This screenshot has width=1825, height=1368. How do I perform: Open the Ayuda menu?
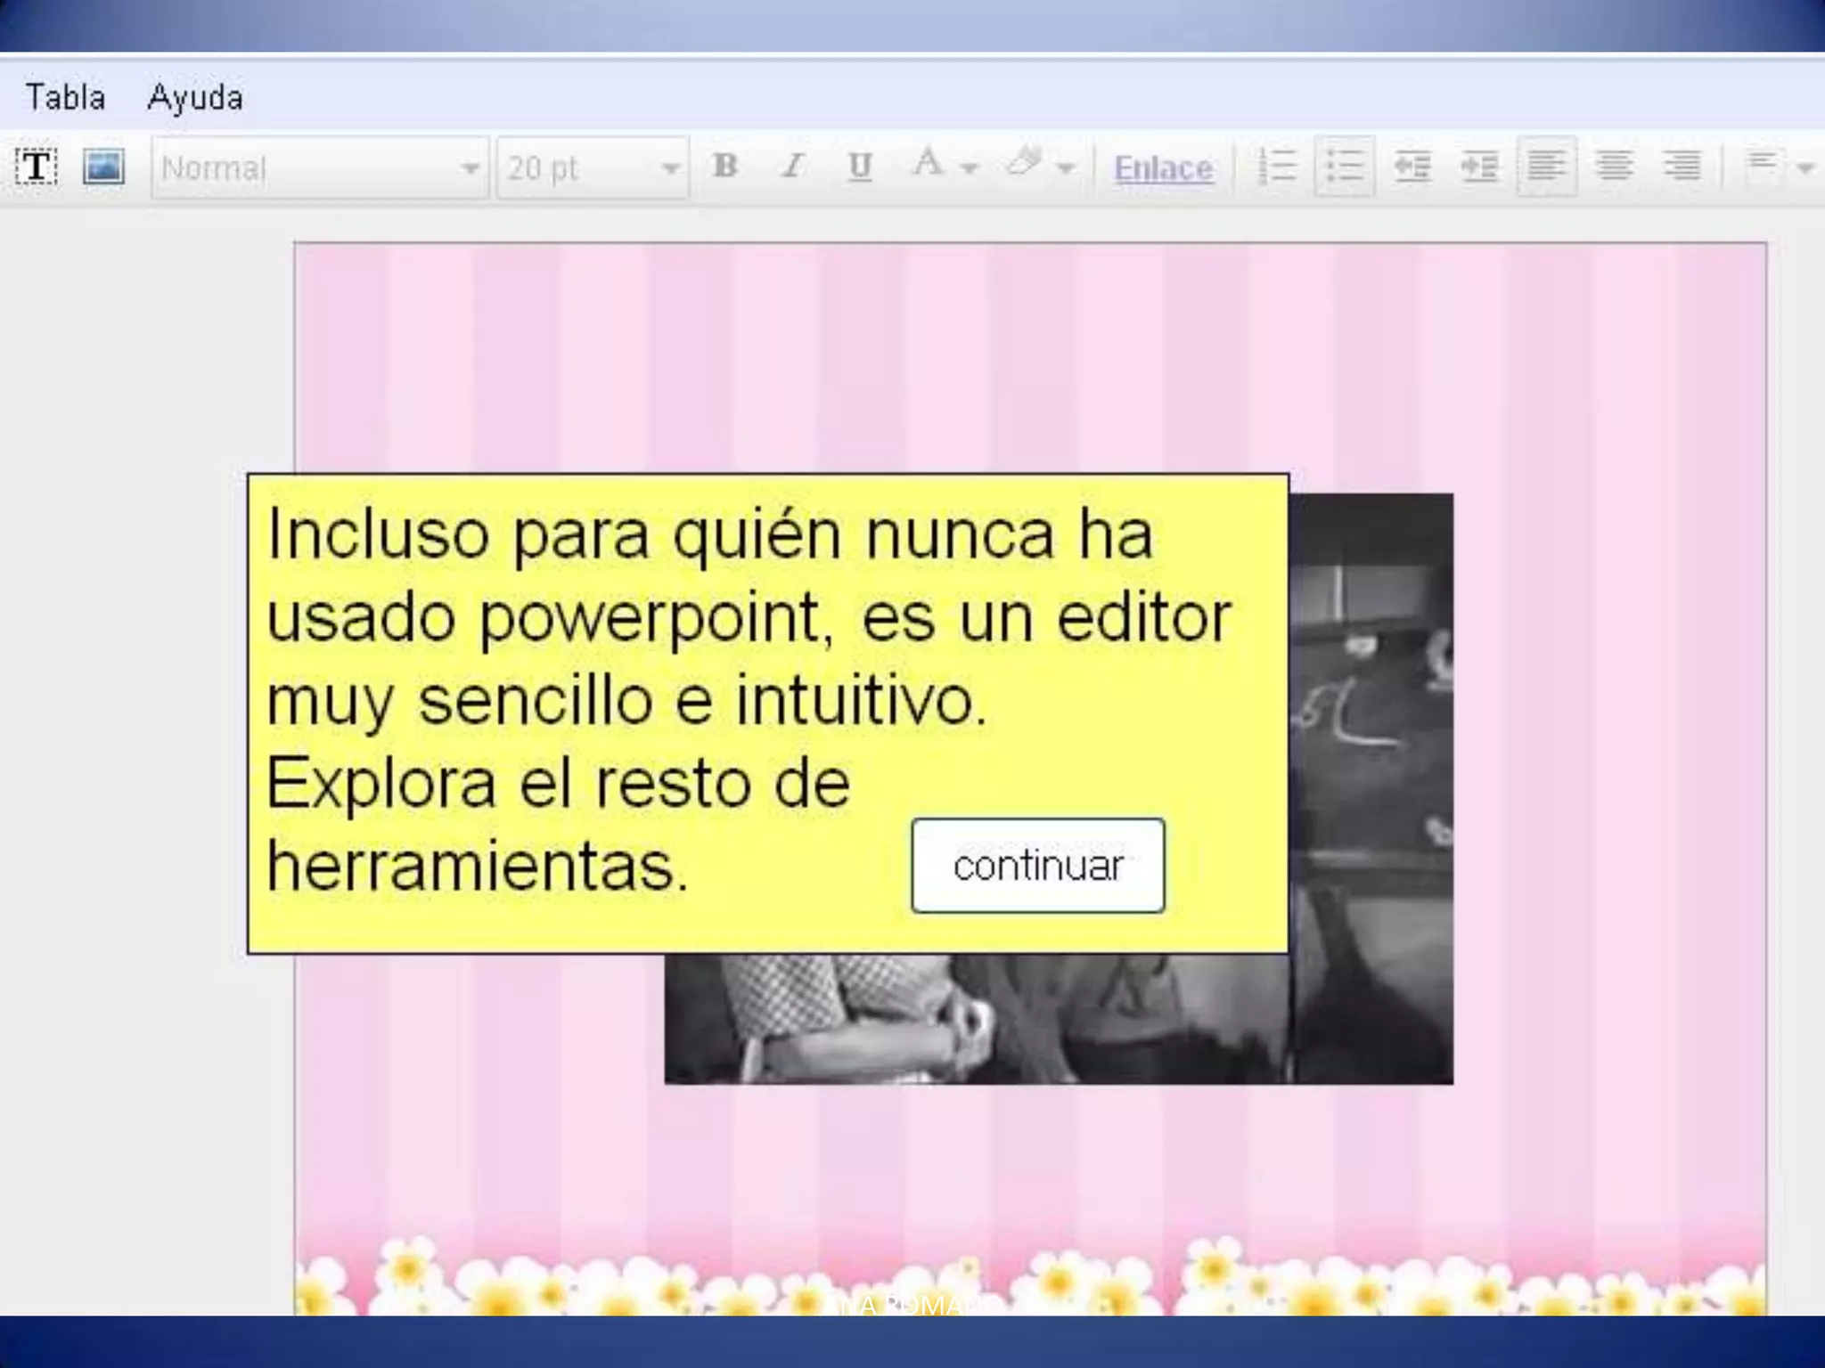pyautogui.click(x=195, y=97)
